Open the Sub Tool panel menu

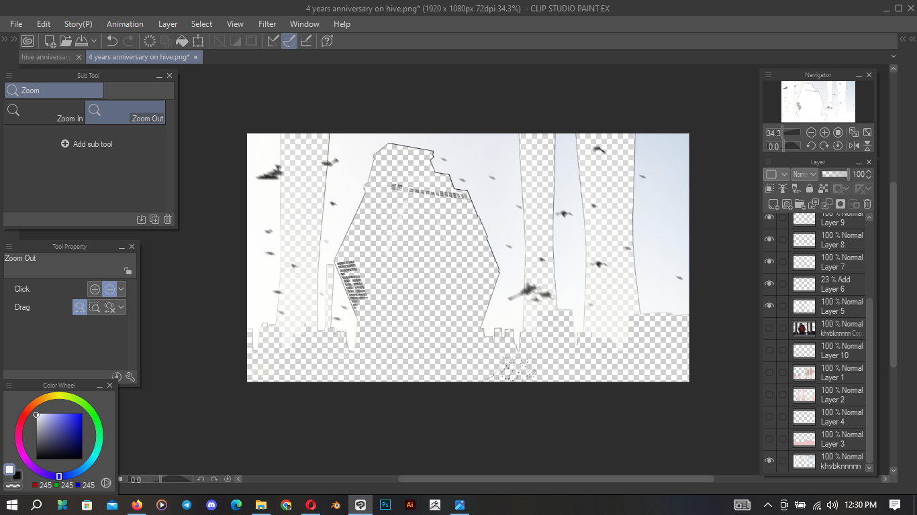click(x=9, y=76)
